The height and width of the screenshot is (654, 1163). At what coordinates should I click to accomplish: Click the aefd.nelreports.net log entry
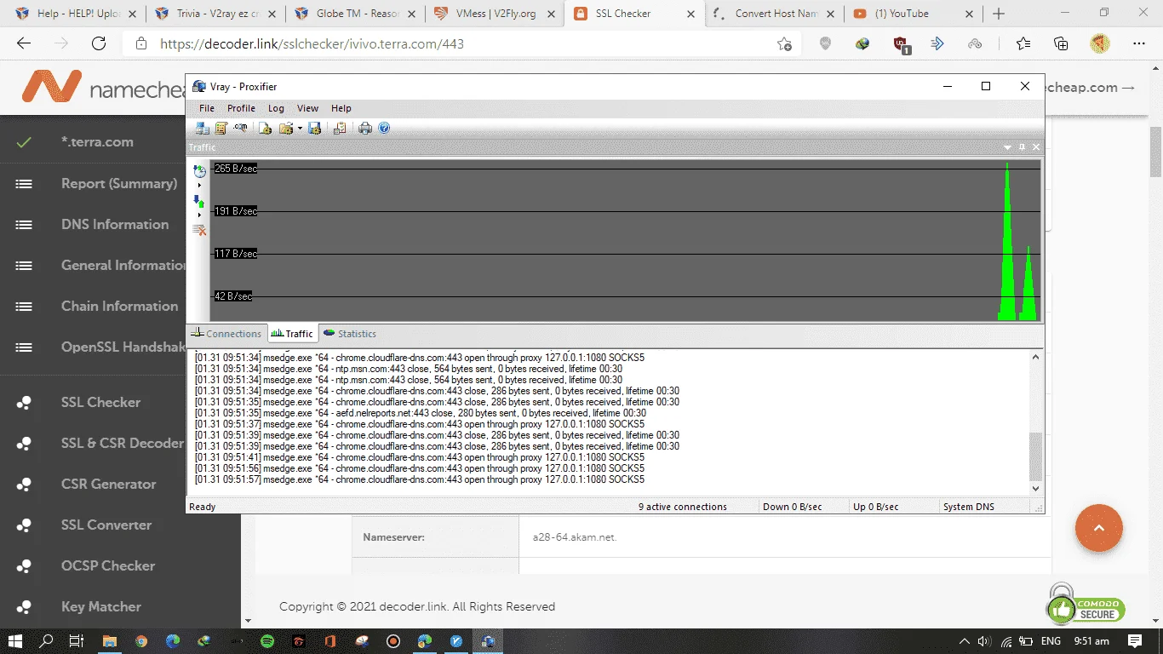[421, 413]
